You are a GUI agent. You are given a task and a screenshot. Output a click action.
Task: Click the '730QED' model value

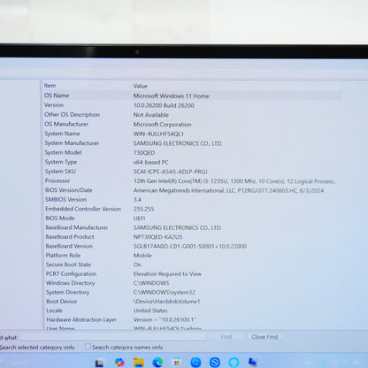pyautogui.click(x=144, y=153)
